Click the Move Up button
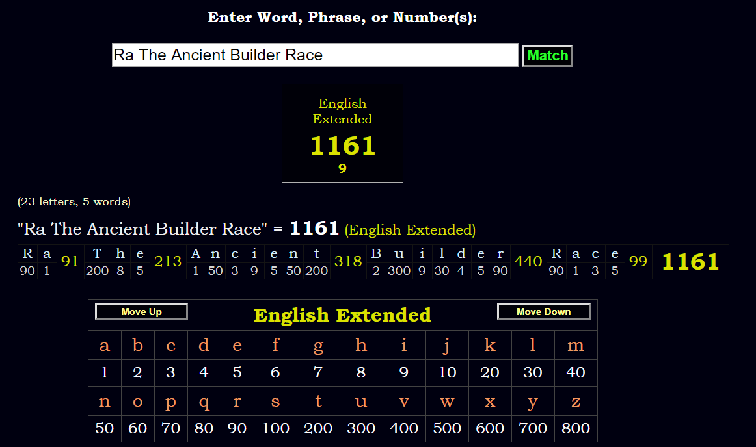The image size is (756, 447). pyautogui.click(x=141, y=312)
